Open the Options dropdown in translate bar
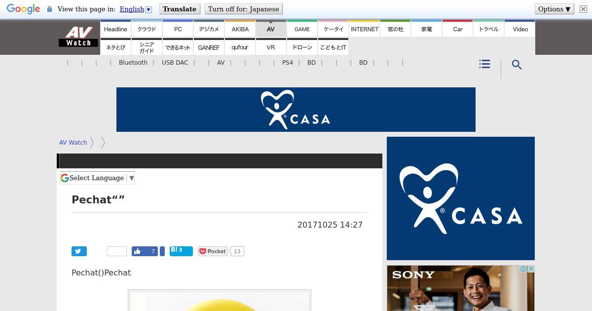This screenshot has height=311, width=592. click(x=554, y=9)
